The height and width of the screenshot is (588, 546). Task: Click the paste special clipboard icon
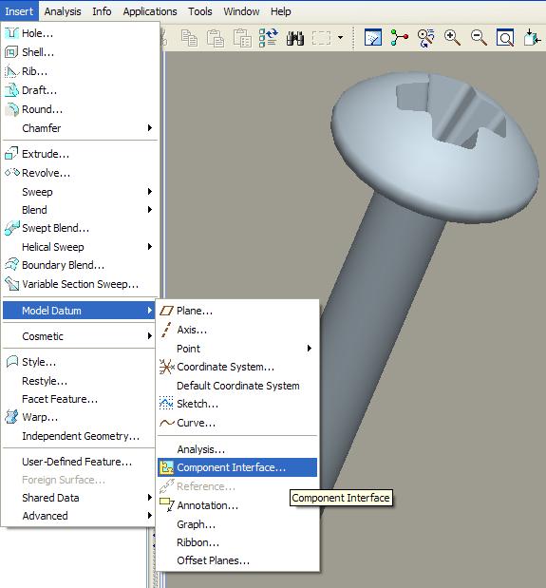point(242,38)
